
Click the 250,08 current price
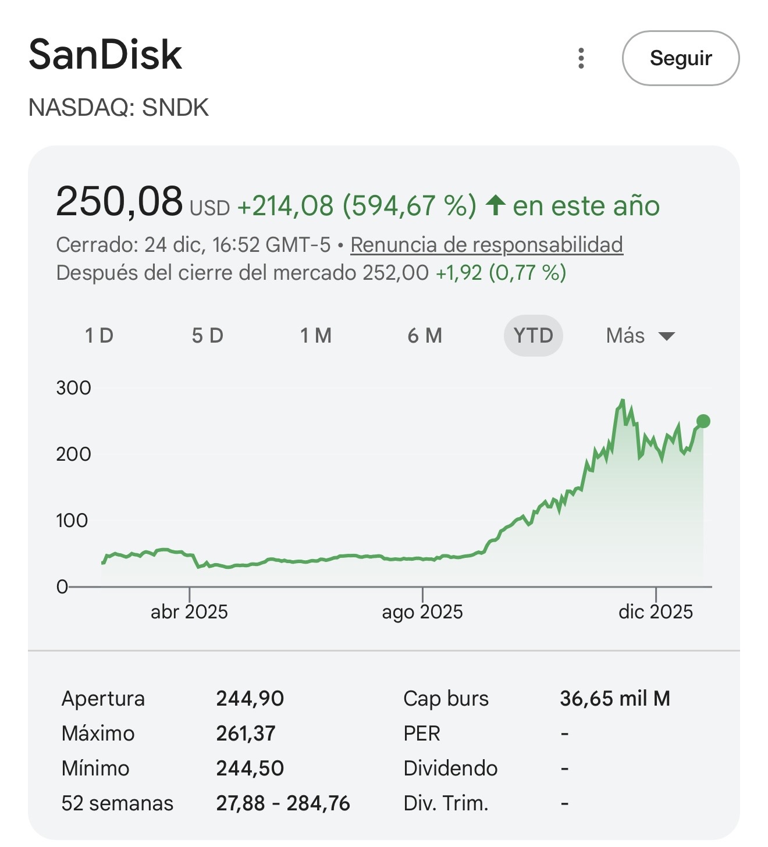(x=119, y=202)
